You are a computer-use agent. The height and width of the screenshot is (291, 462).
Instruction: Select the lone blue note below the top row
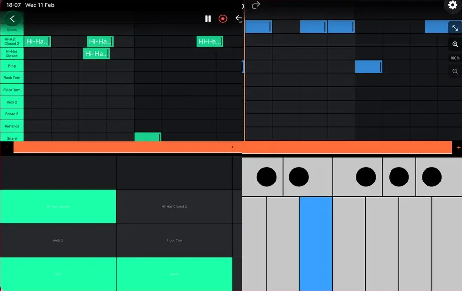click(369, 67)
